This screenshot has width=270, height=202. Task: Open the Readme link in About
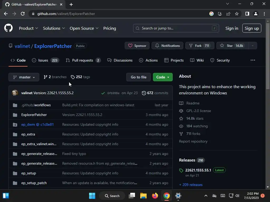pyautogui.click(x=189, y=103)
